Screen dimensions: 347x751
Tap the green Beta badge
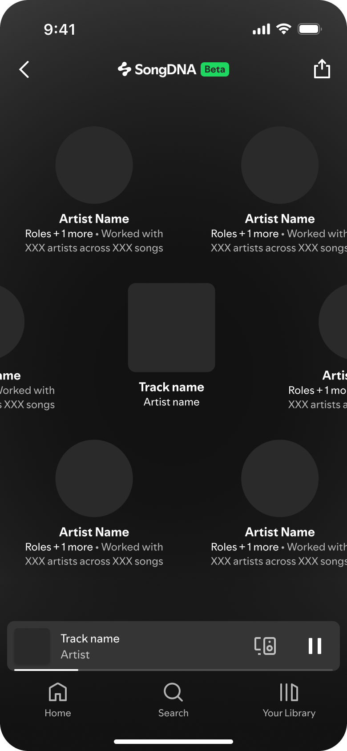click(x=215, y=69)
